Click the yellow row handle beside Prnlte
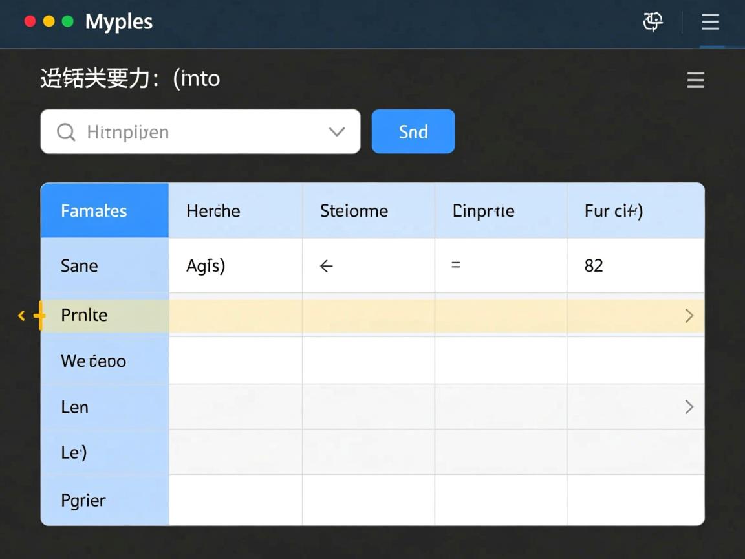The width and height of the screenshot is (745, 559). (x=40, y=316)
